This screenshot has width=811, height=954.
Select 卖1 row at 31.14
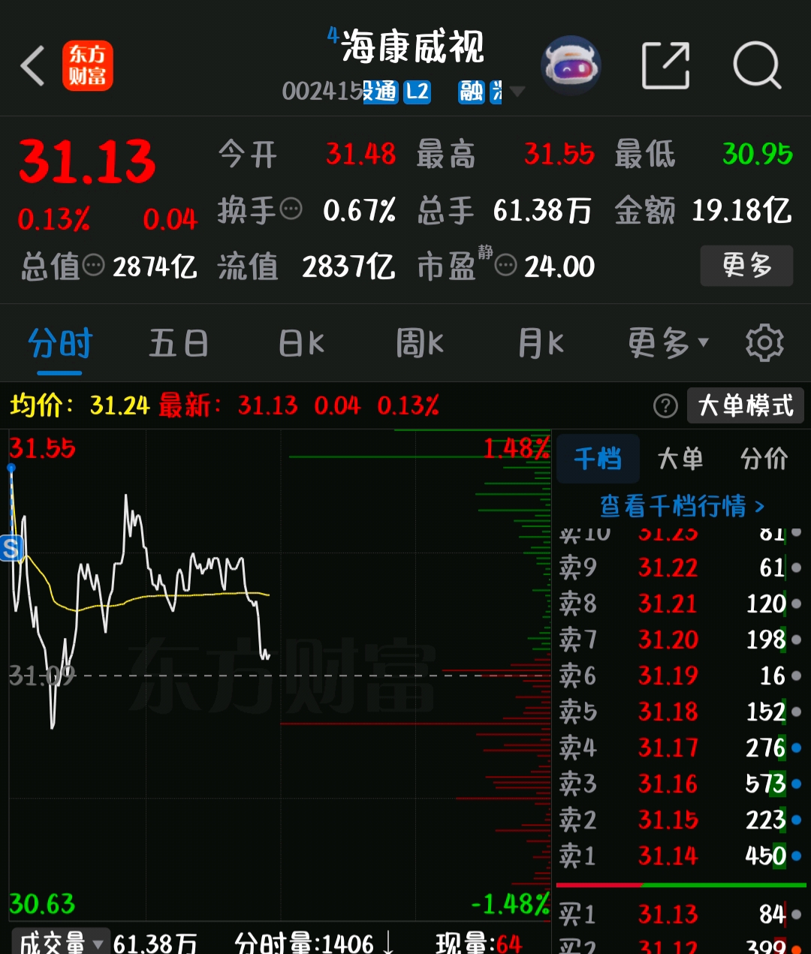[681, 856]
